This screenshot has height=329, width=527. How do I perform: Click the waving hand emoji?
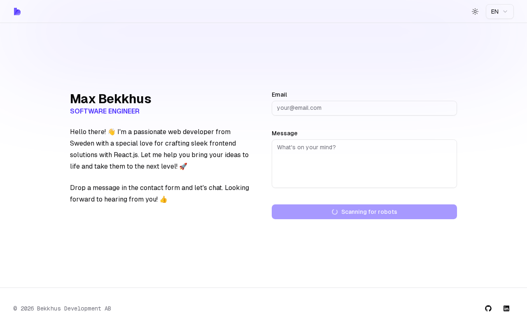click(x=112, y=132)
